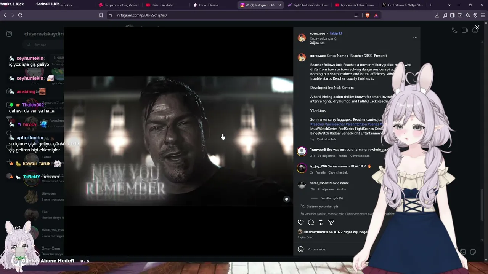Close the Instagram post overlay
The height and width of the screenshot is (274, 488).
click(x=477, y=27)
